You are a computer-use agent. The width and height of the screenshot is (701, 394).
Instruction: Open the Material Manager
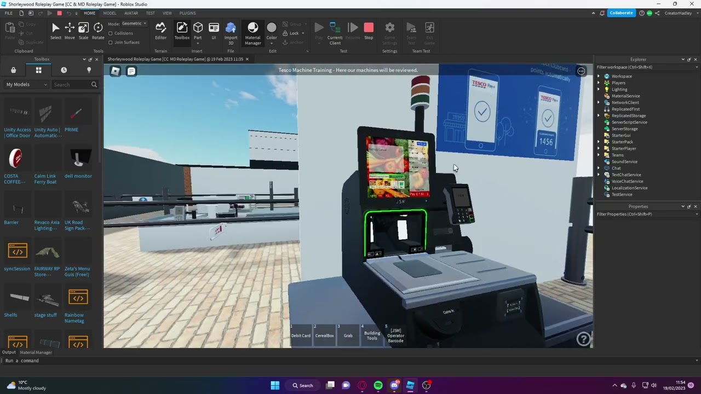click(x=252, y=33)
